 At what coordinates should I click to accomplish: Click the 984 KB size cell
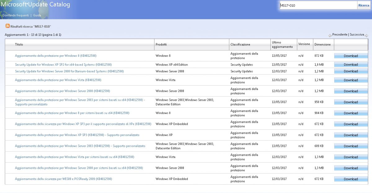319,113
